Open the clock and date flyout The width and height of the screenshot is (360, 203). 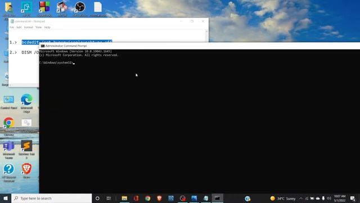(340, 198)
